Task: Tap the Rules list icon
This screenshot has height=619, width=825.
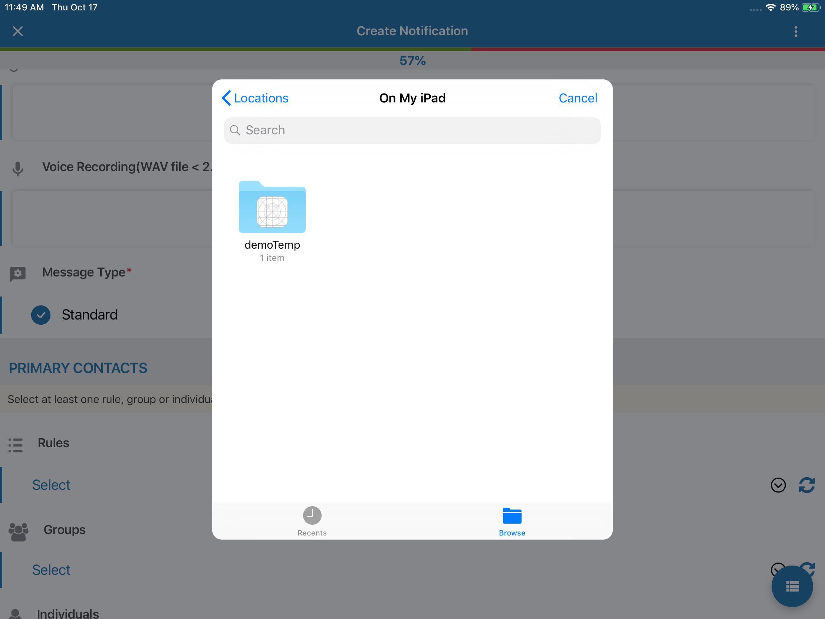Action: click(x=15, y=445)
